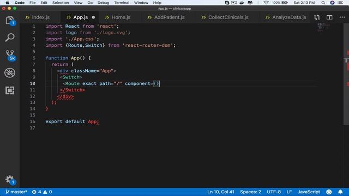Click the master branch indicator
Viewport: 349px width, 196px height.
(16, 192)
